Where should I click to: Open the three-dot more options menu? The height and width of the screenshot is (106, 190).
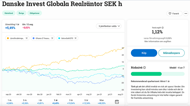tap(186, 13)
